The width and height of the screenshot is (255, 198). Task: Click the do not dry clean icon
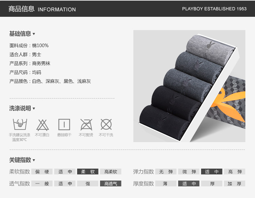pos(106,124)
